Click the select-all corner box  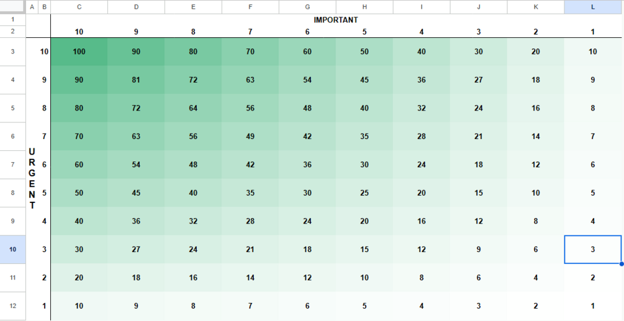pos(13,7)
